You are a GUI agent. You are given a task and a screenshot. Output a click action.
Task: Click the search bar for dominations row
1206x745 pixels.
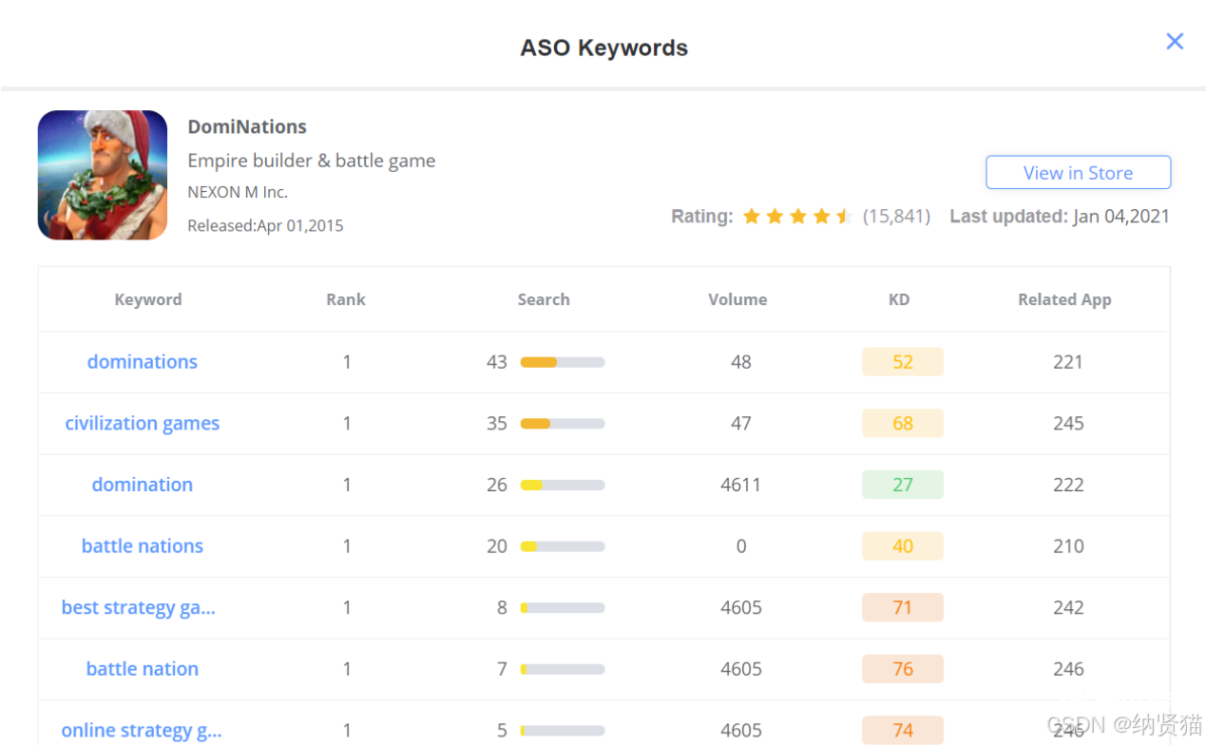click(563, 362)
